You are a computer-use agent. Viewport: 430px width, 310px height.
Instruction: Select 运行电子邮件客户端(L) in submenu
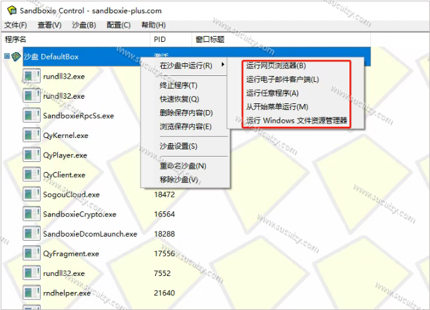(282, 79)
